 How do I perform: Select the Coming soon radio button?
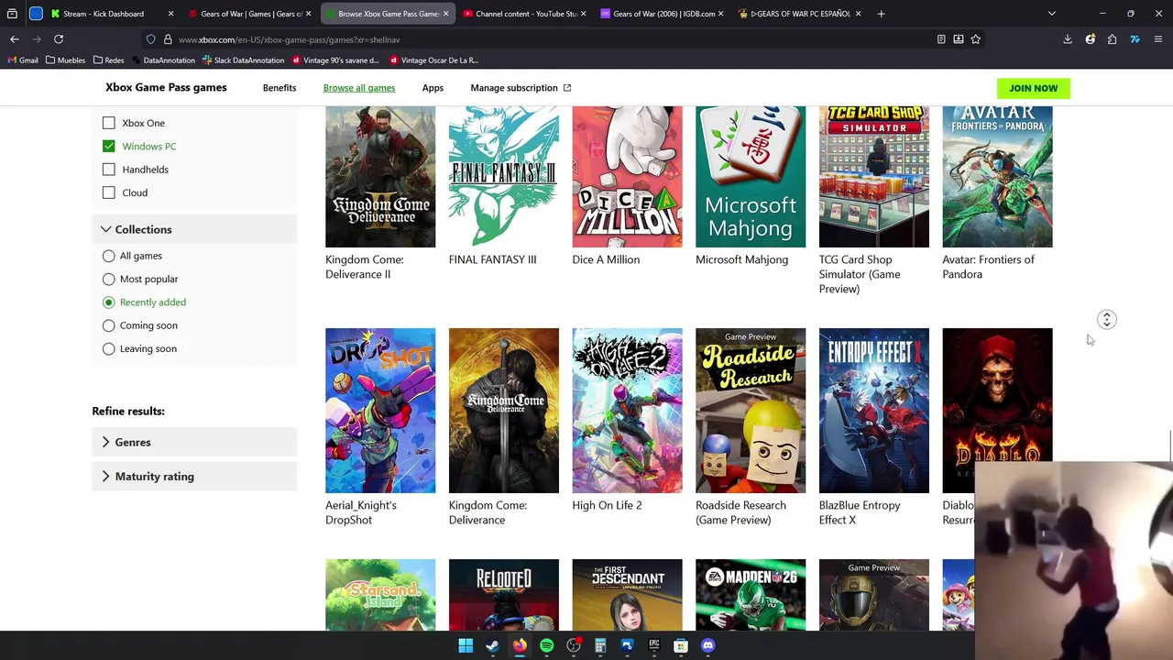coord(109,325)
